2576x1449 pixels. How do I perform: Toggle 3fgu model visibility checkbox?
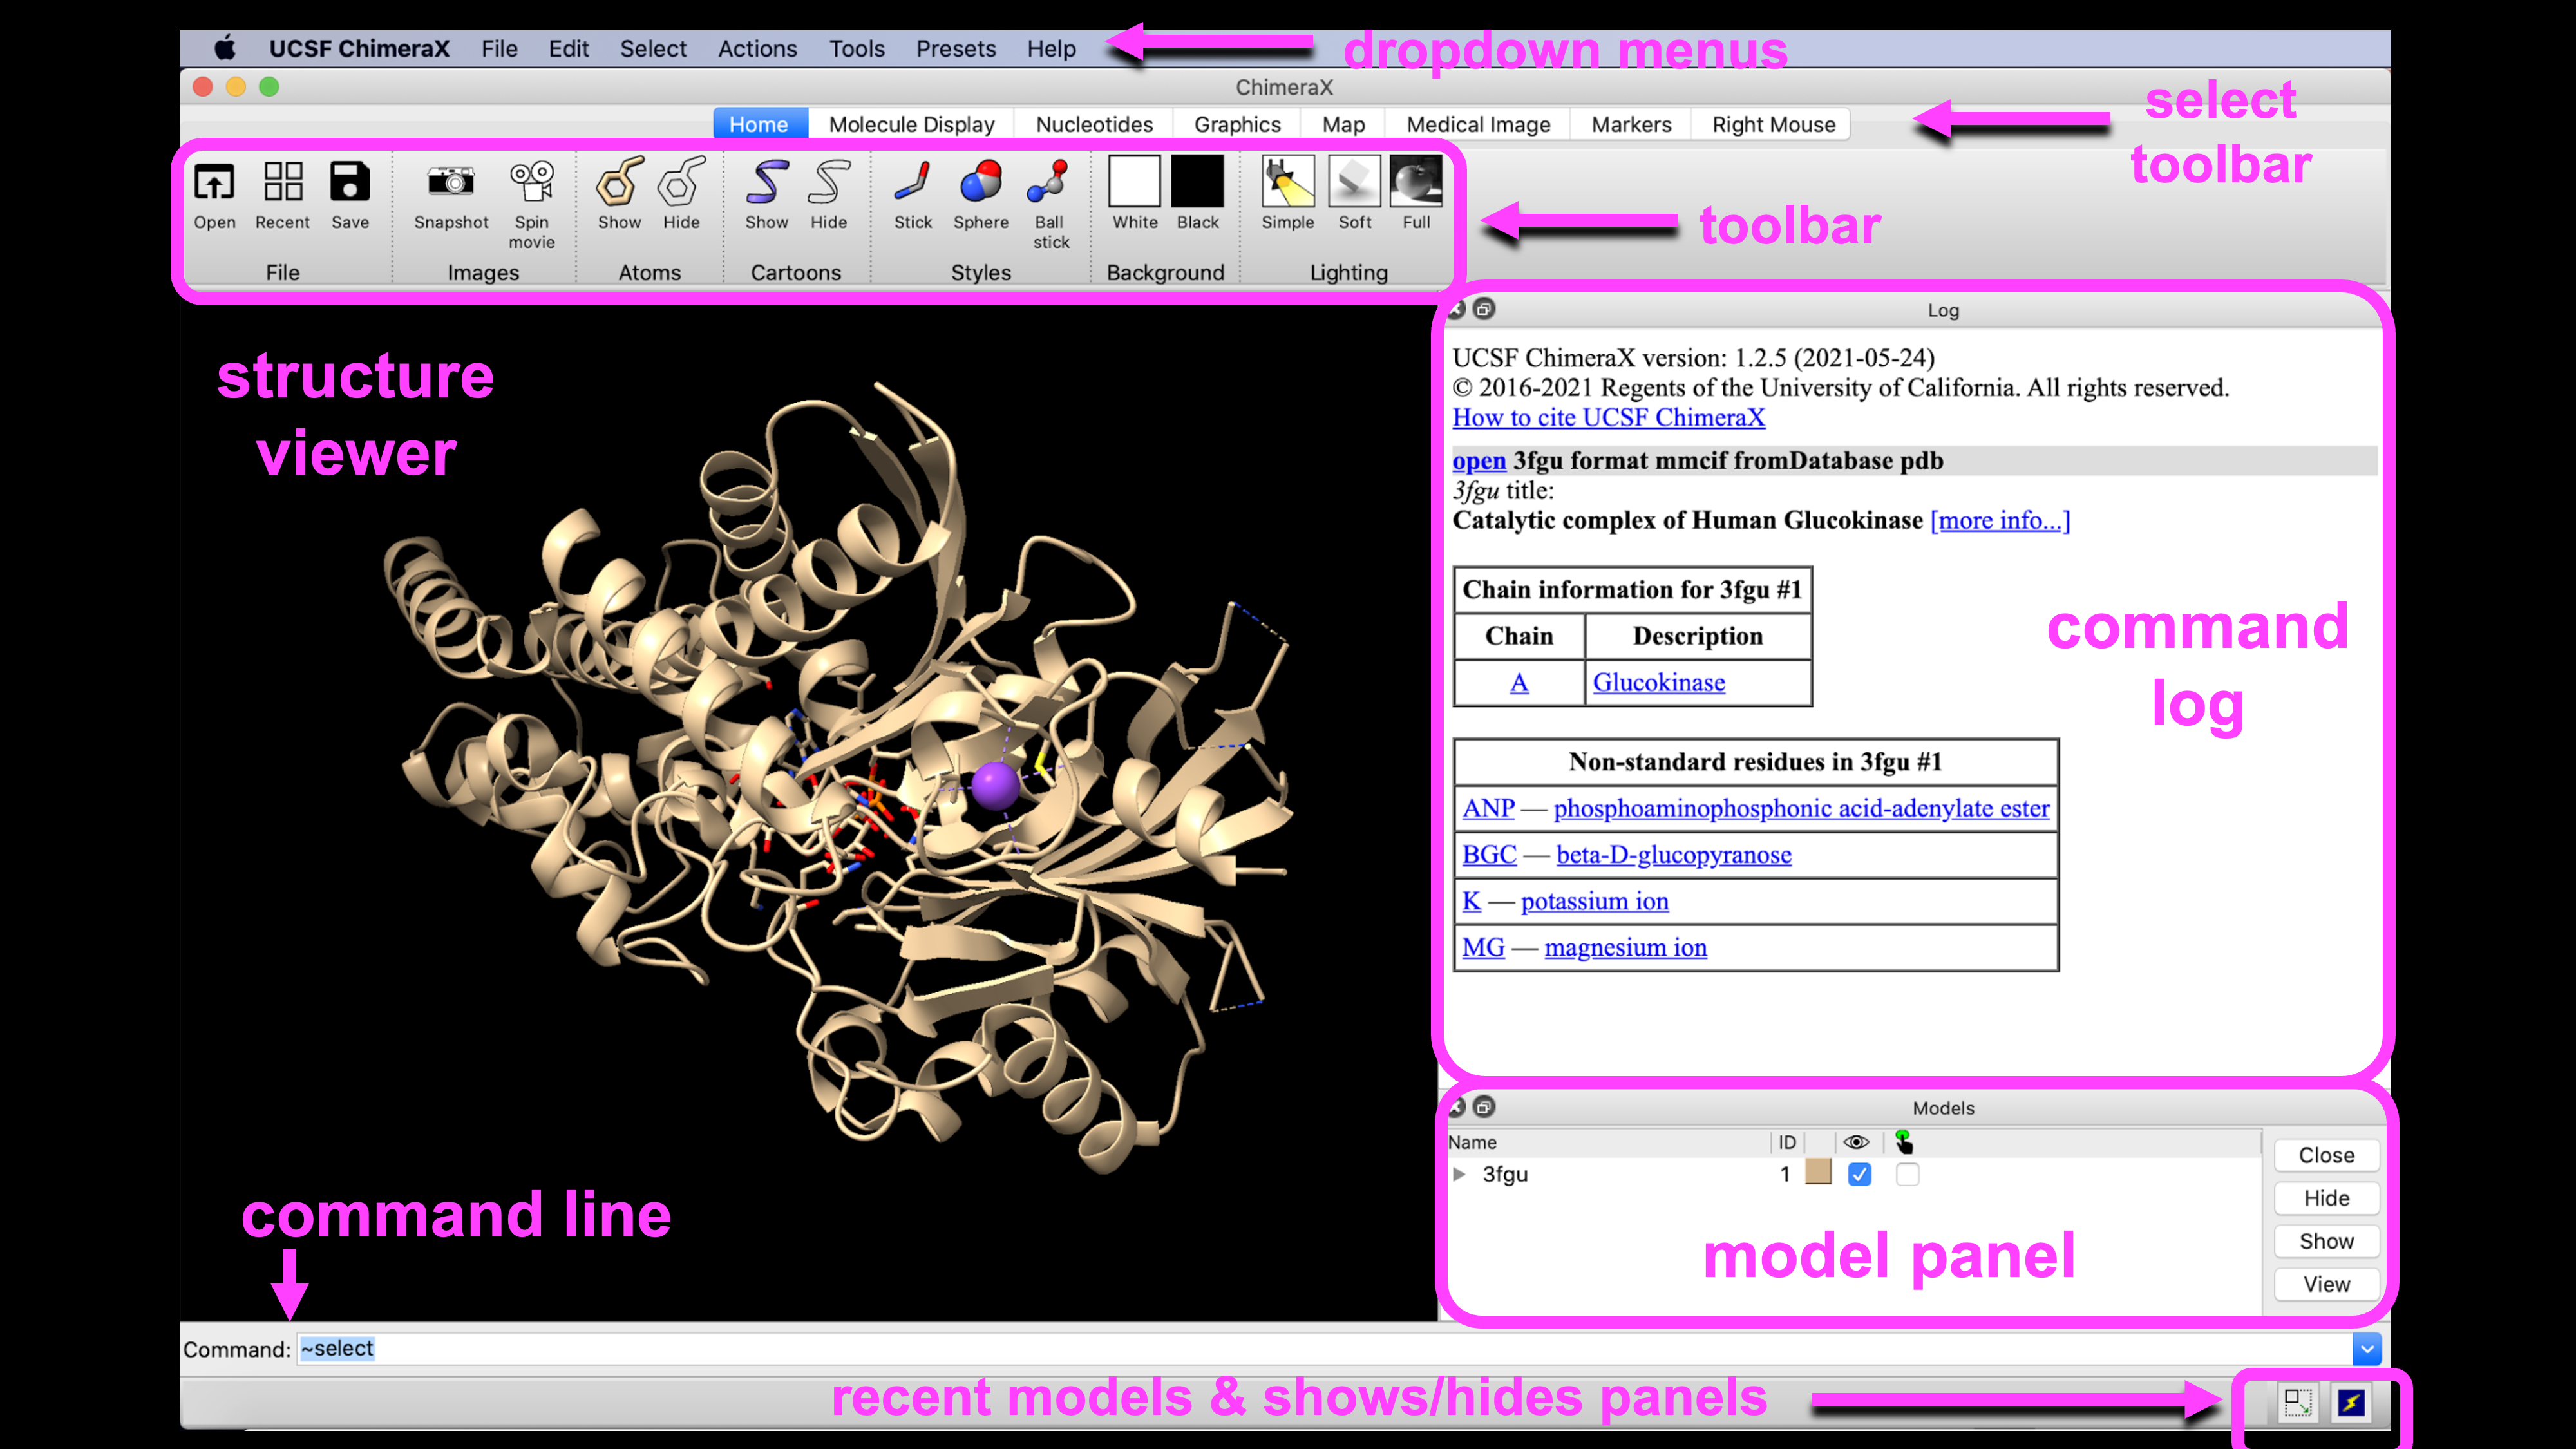(x=1859, y=1174)
